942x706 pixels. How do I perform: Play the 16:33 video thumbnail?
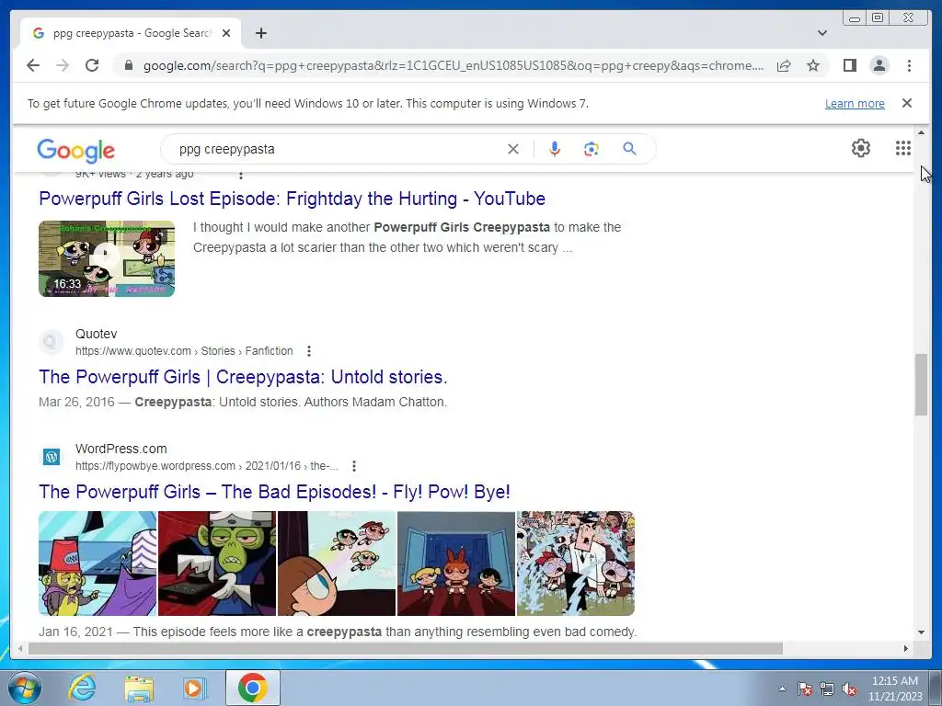click(107, 258)
